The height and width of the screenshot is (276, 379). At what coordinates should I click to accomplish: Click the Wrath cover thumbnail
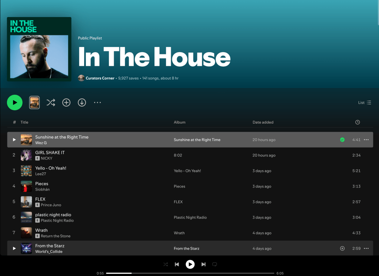click(26, 233)
